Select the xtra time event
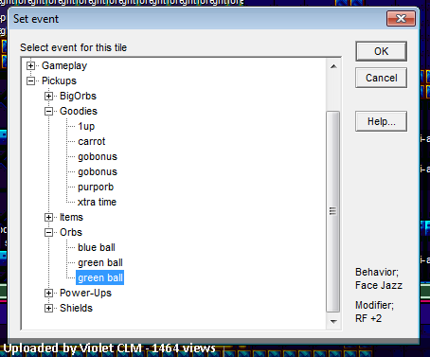 click(x=97, y=202)
